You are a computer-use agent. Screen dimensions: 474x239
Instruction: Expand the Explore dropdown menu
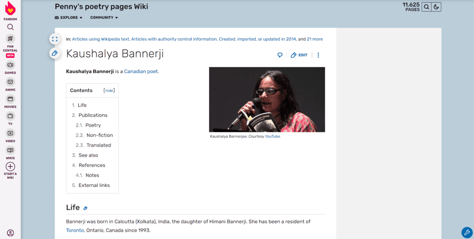(x=69, y=18)
